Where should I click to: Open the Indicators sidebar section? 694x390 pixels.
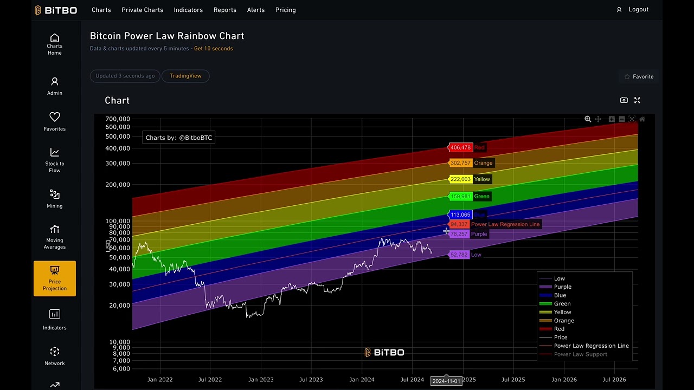tap(55, 320)
